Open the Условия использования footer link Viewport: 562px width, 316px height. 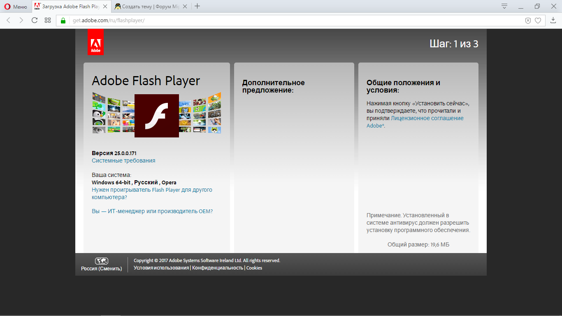161,268
